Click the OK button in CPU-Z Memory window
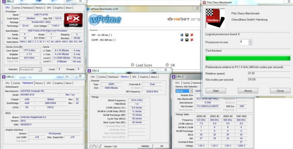293x149 pixels. (x=162, y=146)
